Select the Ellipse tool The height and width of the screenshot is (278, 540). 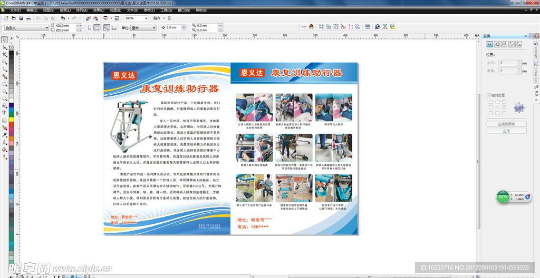[x=4, y=91]
